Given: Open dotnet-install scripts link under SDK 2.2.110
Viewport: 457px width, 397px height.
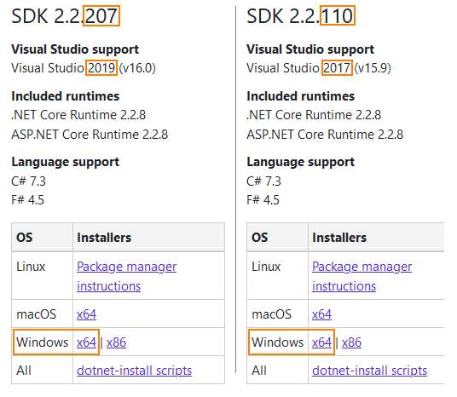Looking at the screenshot, I should [369, 371].
